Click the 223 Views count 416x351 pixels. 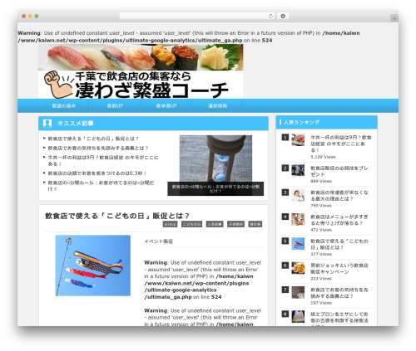click(x=321, y=279)
